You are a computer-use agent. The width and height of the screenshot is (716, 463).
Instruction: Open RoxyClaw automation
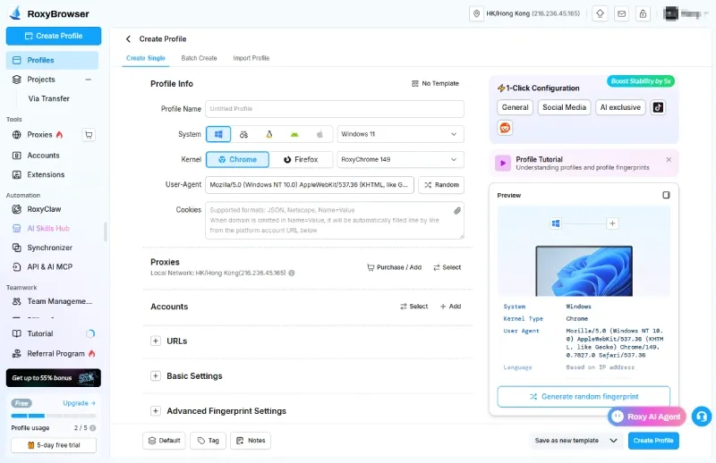[44, 209]
